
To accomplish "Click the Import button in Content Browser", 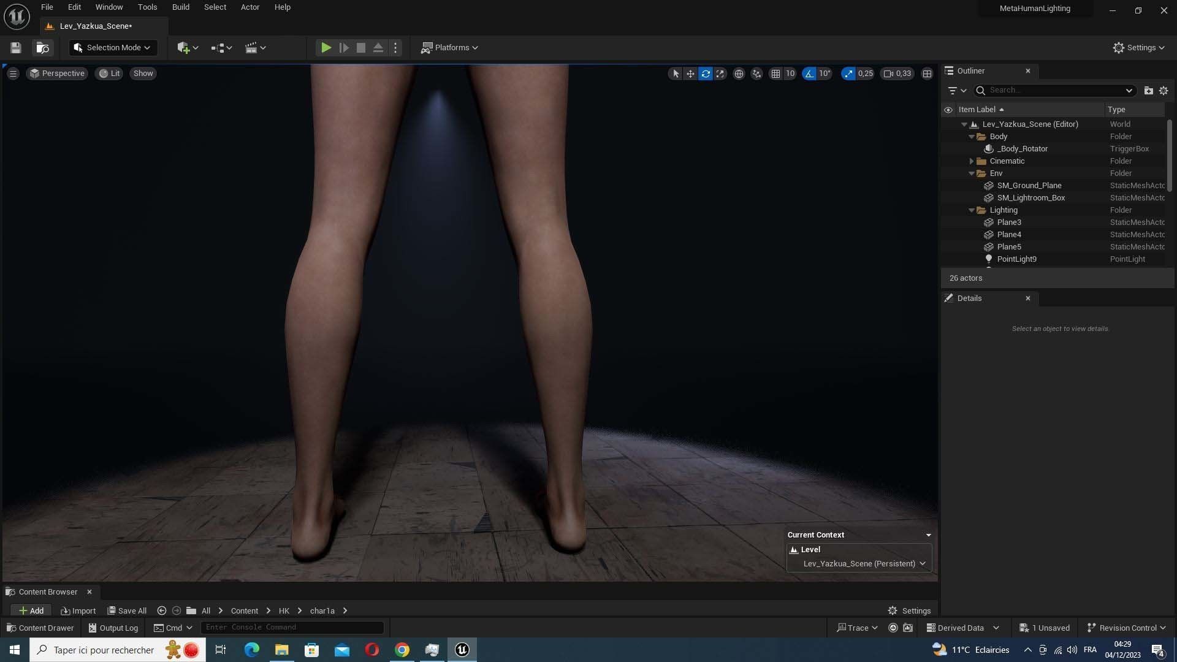I will point(78,611).
